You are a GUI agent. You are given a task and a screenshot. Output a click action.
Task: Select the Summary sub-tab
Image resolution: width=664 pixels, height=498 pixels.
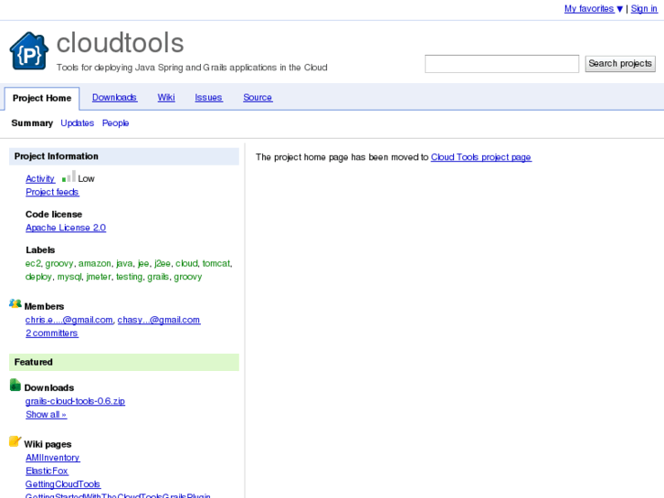tap(32, 123)
